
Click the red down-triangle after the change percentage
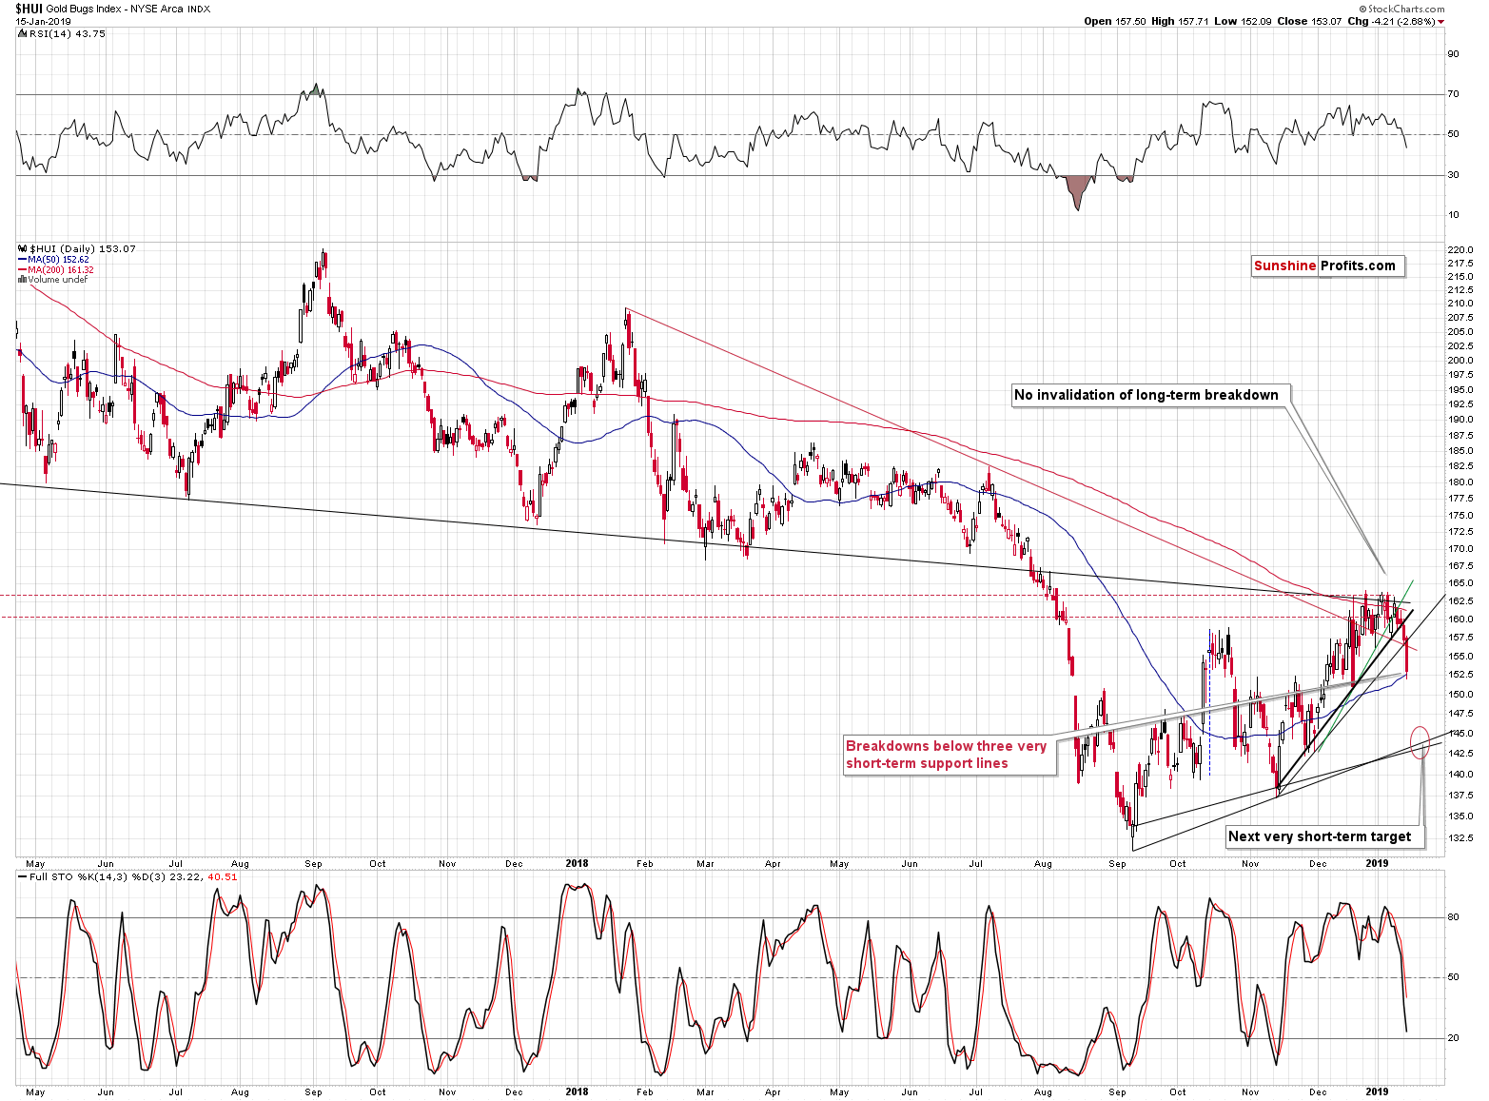click(1441, 22)
